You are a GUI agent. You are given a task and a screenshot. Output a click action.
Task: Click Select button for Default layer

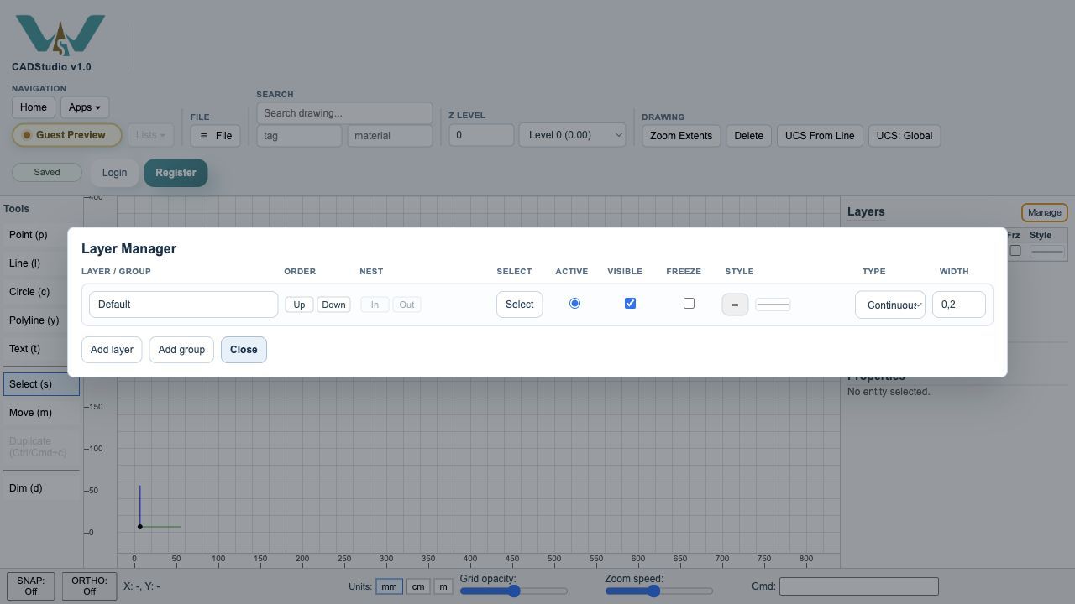[x=520, y=305]
